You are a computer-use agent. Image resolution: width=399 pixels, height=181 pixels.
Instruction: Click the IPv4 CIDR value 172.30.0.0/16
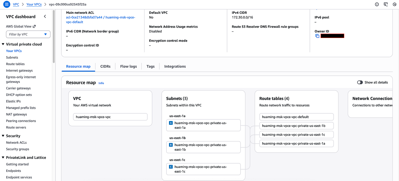242,17
